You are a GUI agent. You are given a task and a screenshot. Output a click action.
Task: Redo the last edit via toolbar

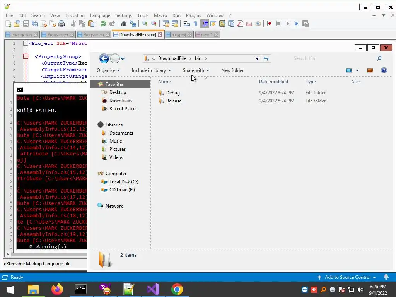pyautogui.click(x=112, y=24)
